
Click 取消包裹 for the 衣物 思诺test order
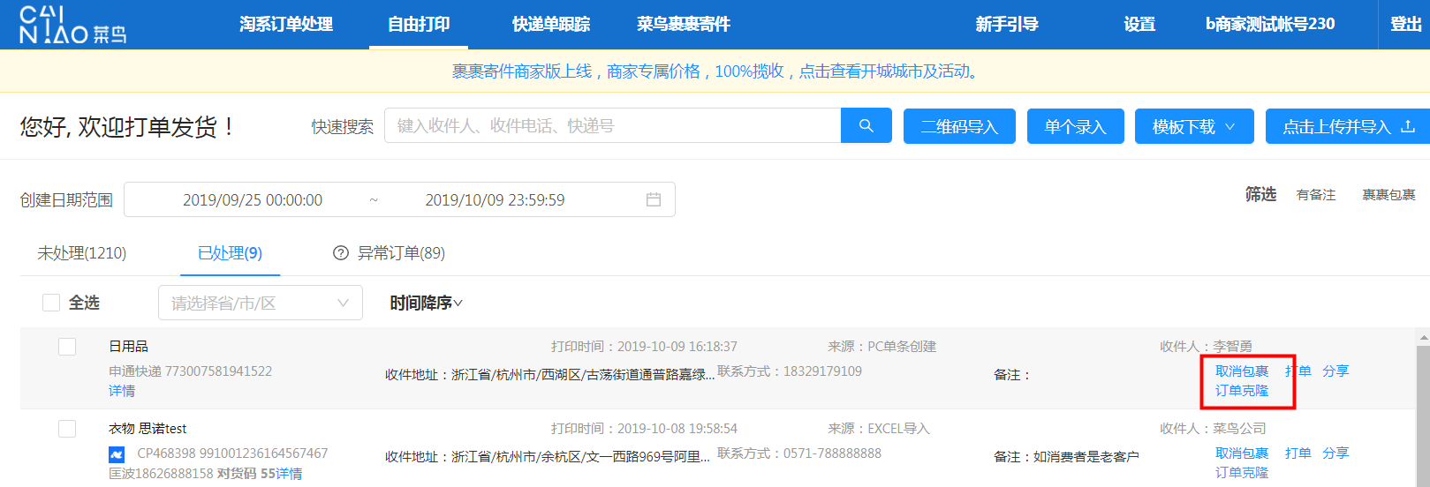1241,453
